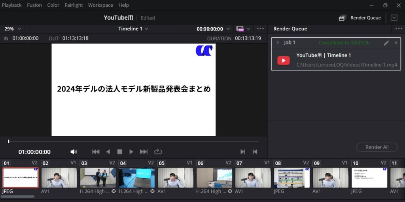The image size is (405, 202).
Task: Select clip 06 thumbnail
Action: [214, 178]
